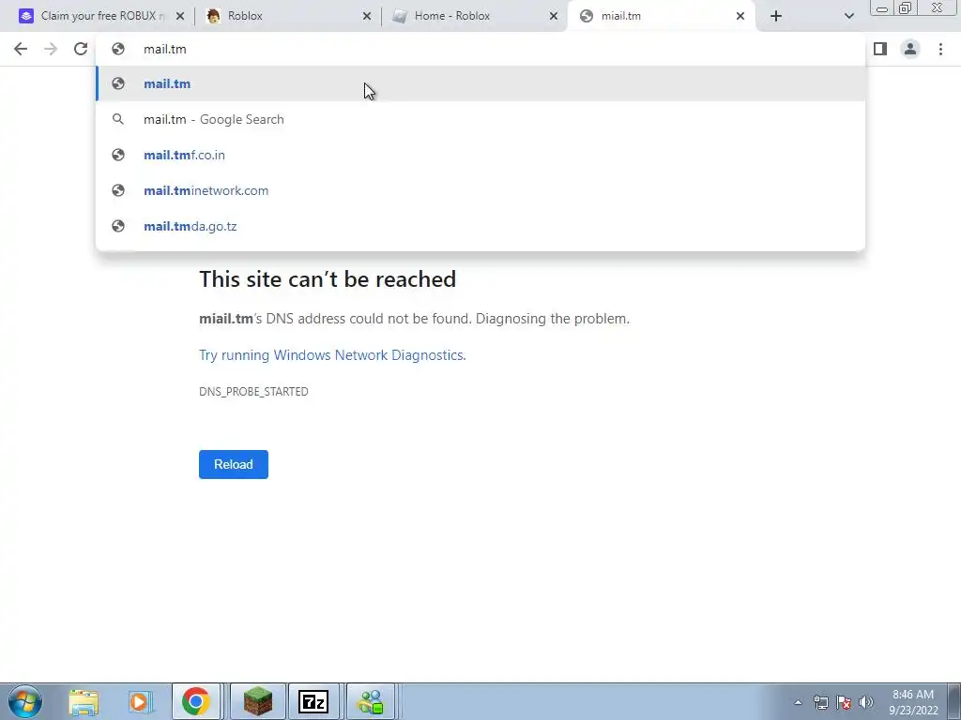Click the globe icon in the address bar

point(118,49)
